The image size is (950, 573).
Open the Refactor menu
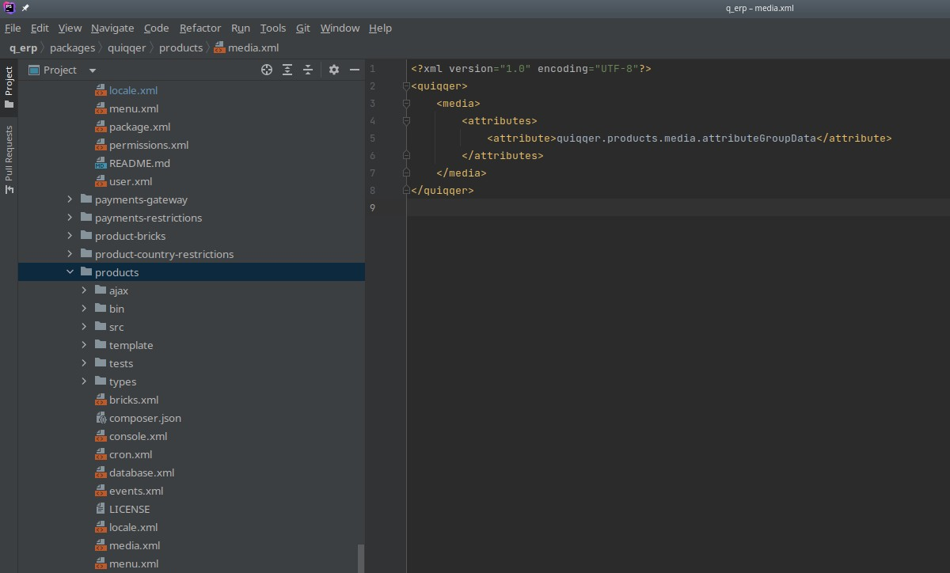200,28
